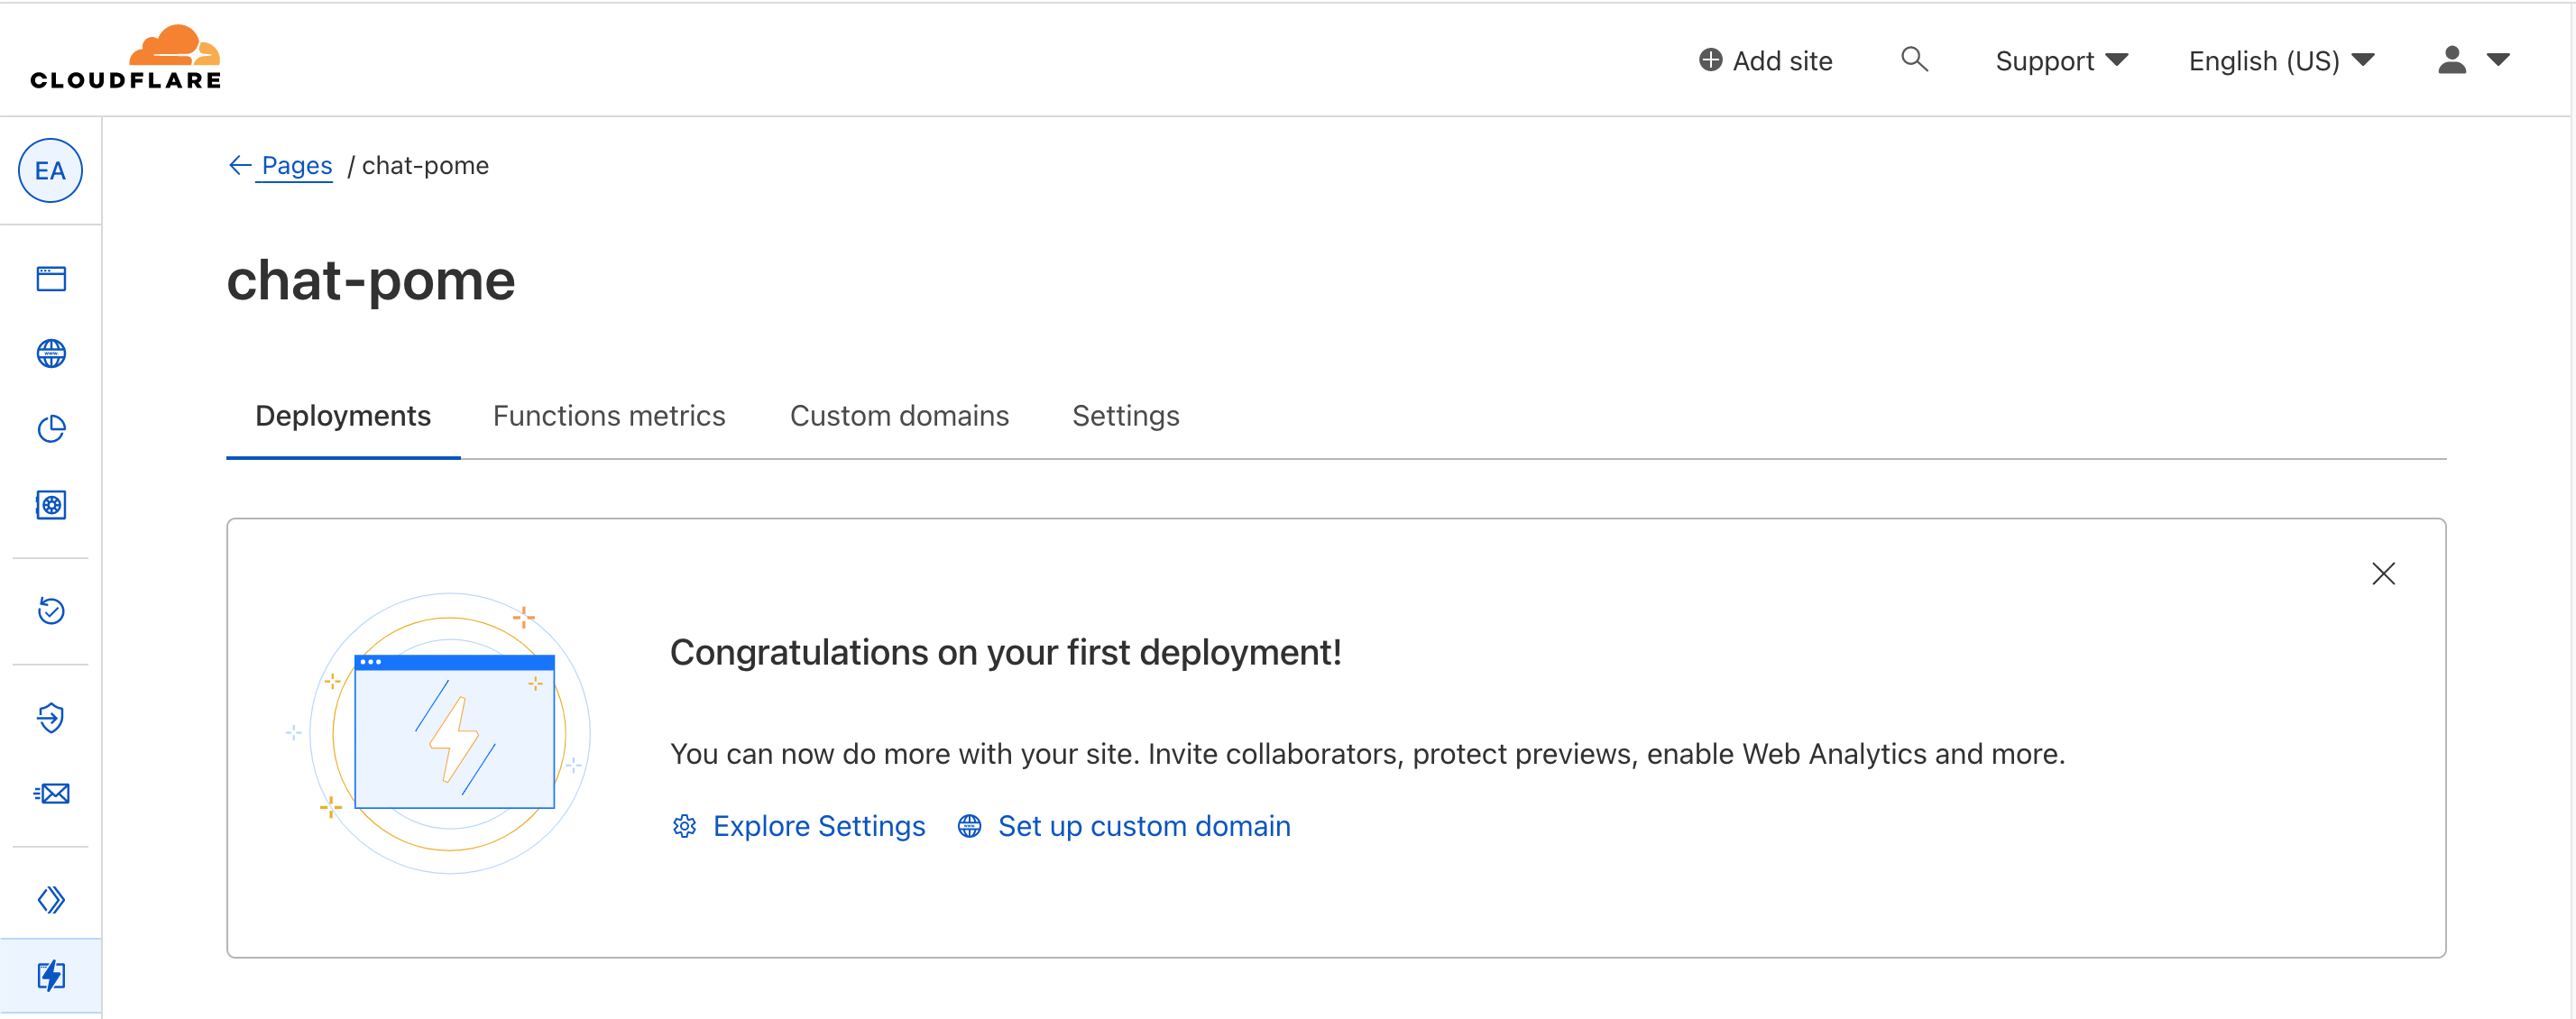Open the shield-with-arrow sidebar icon
Viewport: 2576px width, 1019px height.
pos(51,717)
